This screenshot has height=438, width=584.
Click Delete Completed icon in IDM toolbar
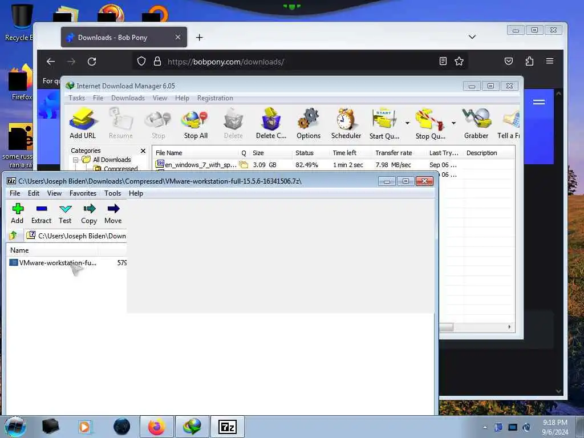[271, 124]
